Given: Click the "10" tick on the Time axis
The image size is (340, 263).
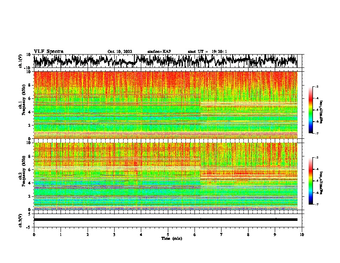Looking at the screenshot, I should coord(302,235).
